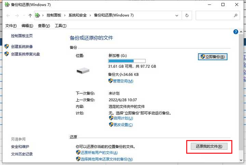Click shield icon beside 创建系统修复光盘

[6, 54]
